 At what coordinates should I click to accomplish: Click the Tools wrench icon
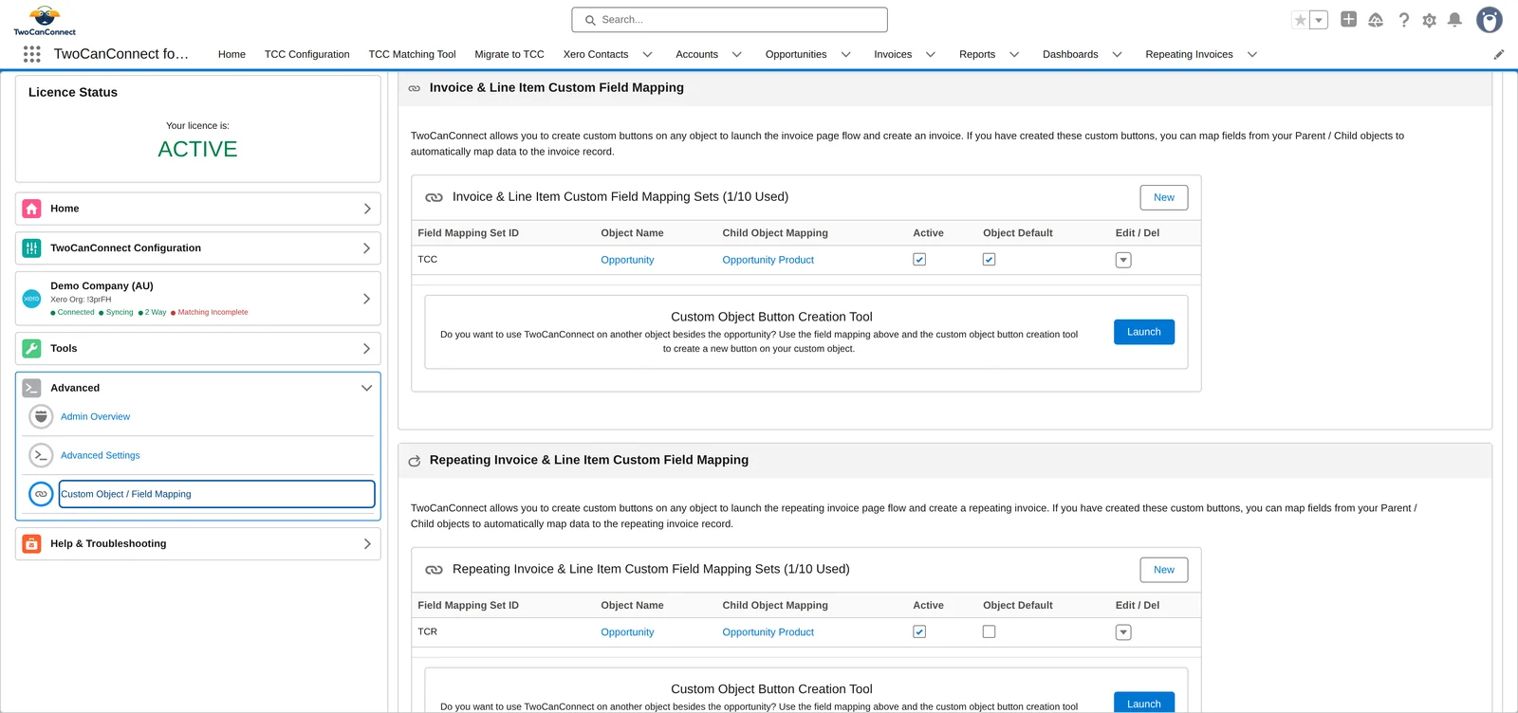click(31, 349)
